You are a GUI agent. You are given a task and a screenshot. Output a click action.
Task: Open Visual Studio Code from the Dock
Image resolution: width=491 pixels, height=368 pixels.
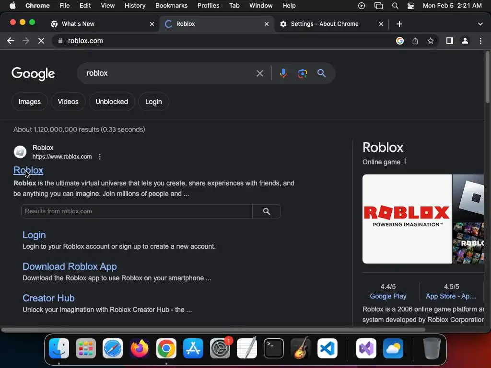[x=327, y=348]
